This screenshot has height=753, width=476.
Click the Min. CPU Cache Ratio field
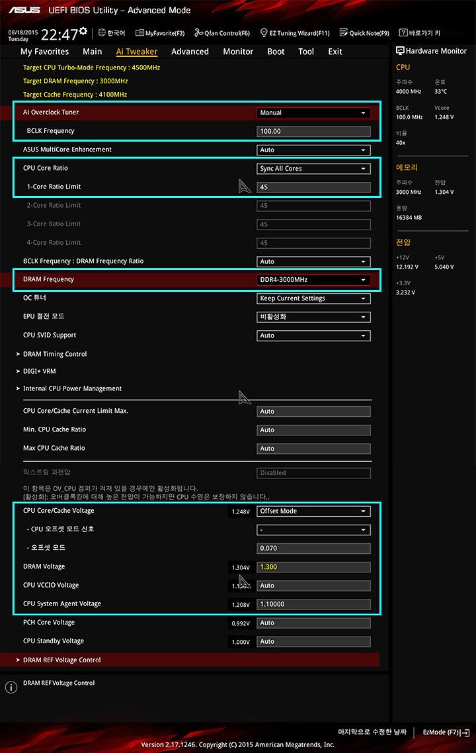[314, 430]
